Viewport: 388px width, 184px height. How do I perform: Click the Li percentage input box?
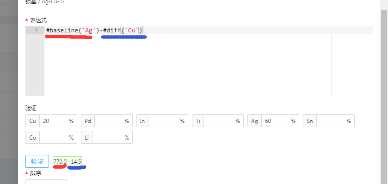112,137
